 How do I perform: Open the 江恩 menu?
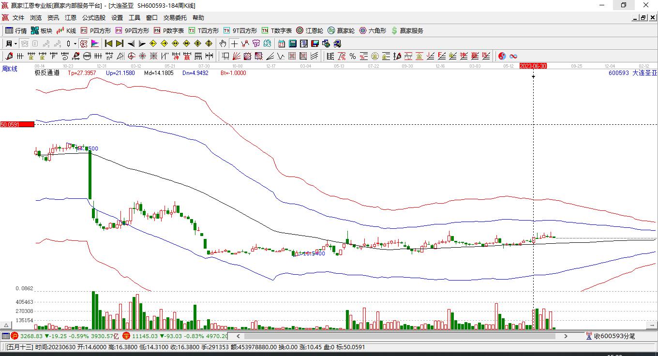pos(71,18)
